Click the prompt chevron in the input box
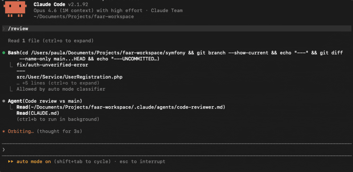Screen dimensions: 353x172 (3, 149)
